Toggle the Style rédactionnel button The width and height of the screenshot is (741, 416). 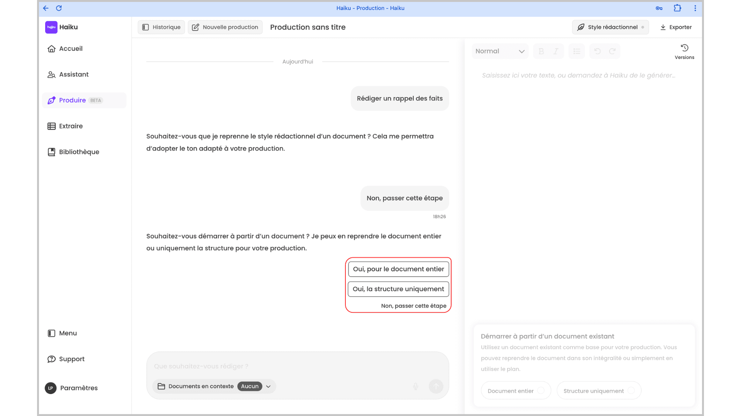pos(610,27)
